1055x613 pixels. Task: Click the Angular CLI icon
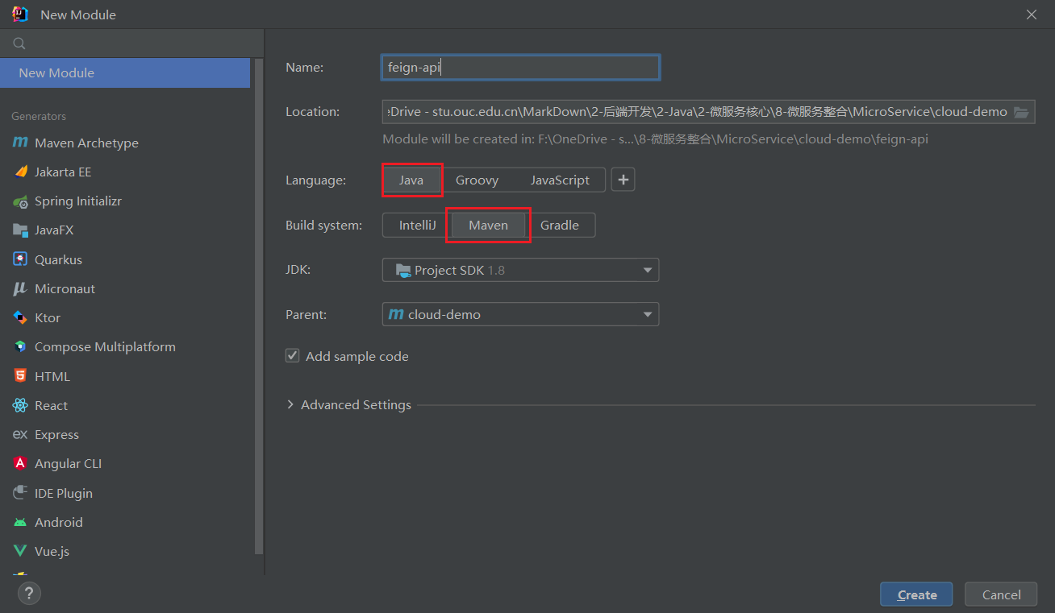20,464
